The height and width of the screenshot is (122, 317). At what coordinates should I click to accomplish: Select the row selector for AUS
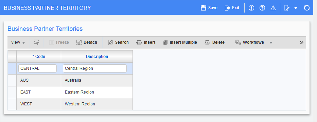[x=12, y=80]
